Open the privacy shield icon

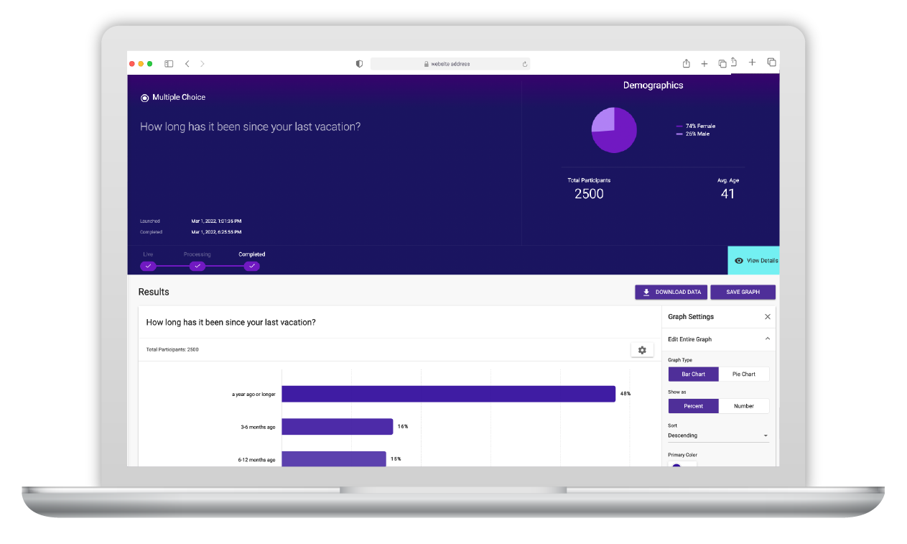[359, 64]
